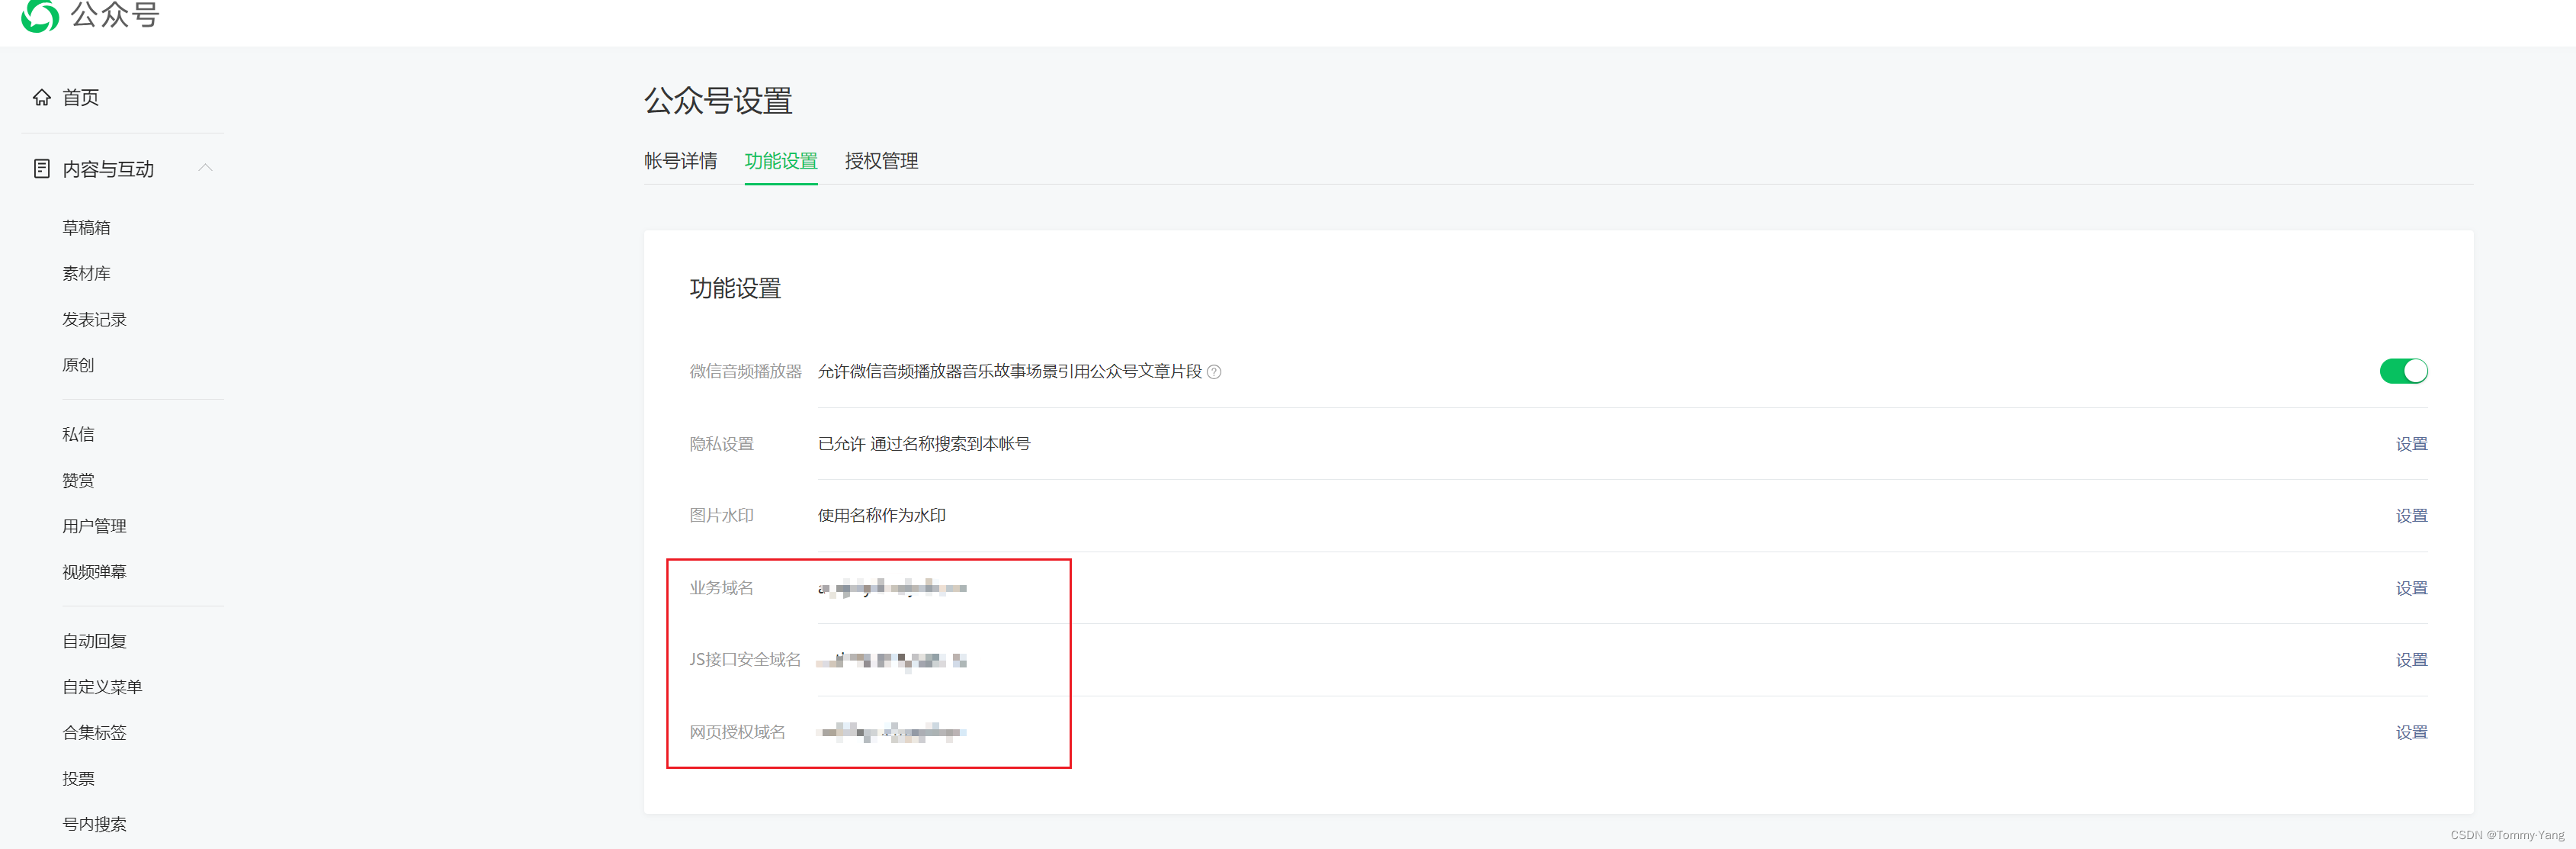Image resolution: width=2576 pixels, height=849 pixels.
Task: Click text 使用名称作为水印
Action: tap(882, 516)
